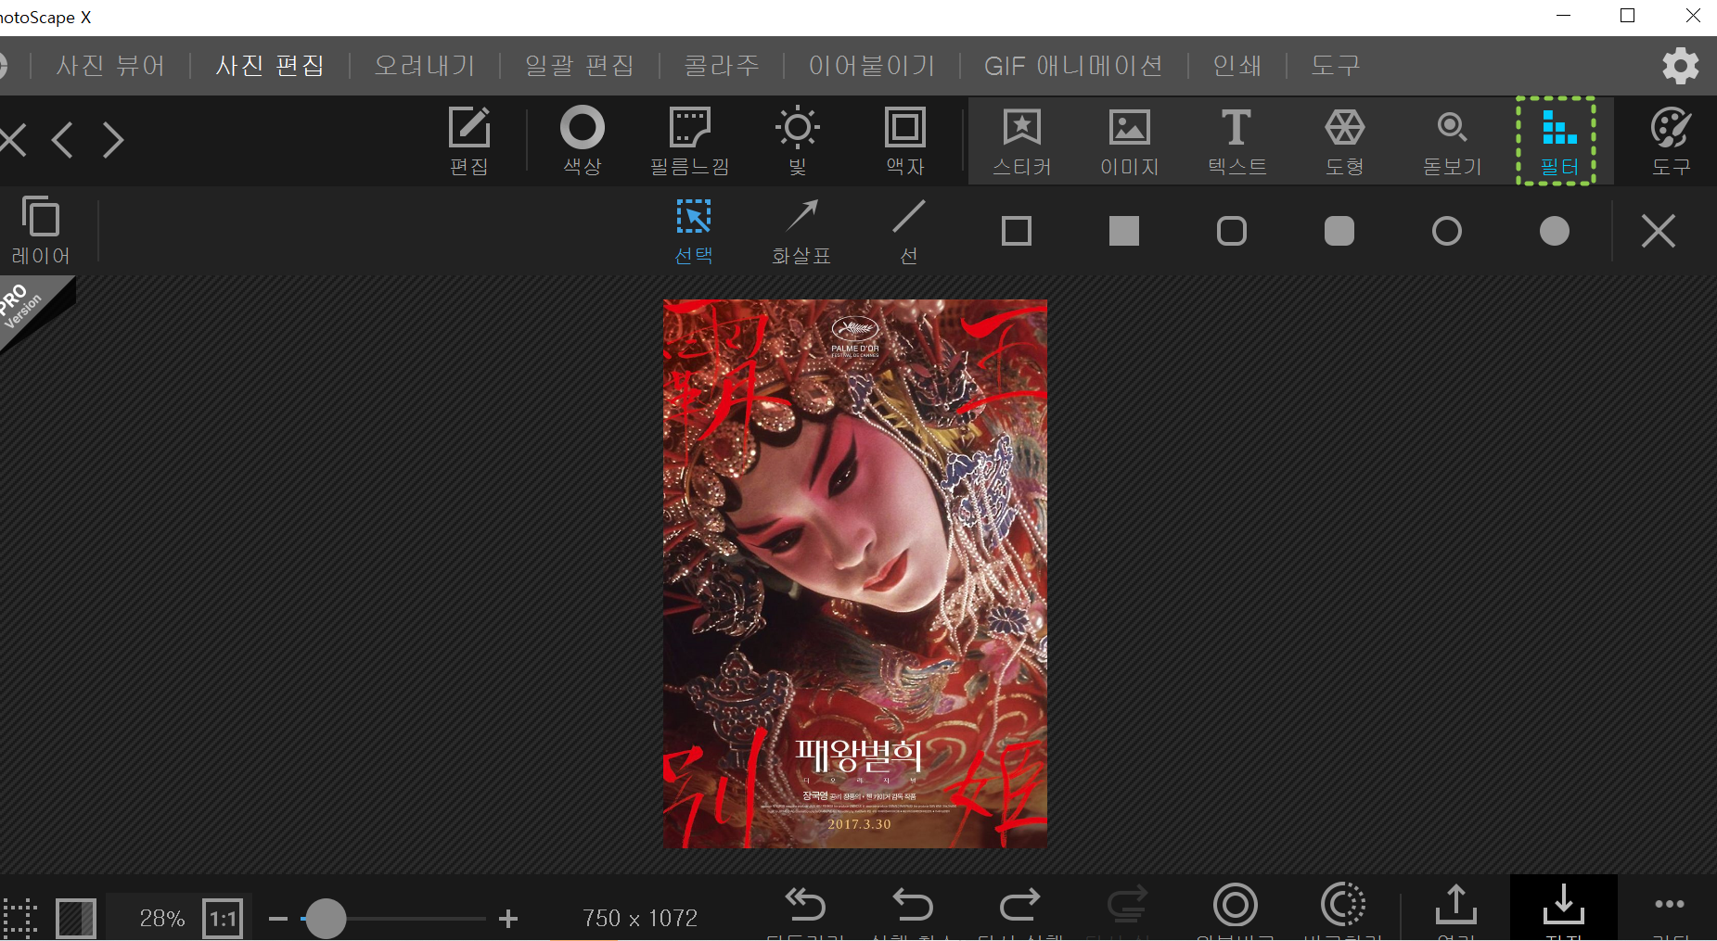1717x941 pixels.
Task: Select the 필터 (Filter) tool
Action: coord(1559,140)
